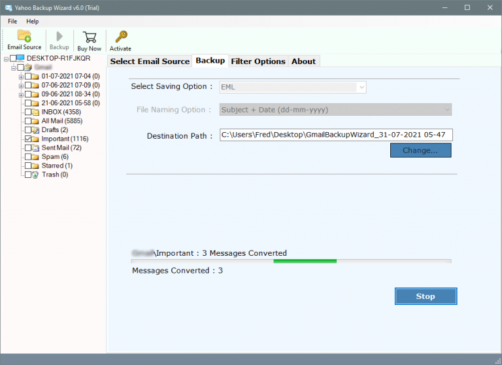Check the blurred account folder checkbox
Screen dimensions: 502x365
[x=21, y=67]
